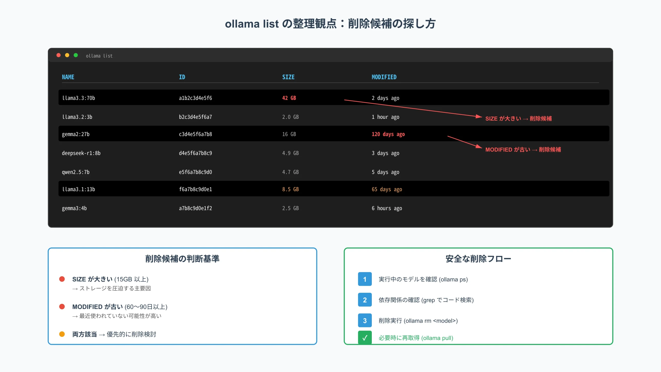This screenshot has width=661, height=372.
Task: Click '削除実行 (ollama rm <model>)' step
Action: [x=418, y=321]
